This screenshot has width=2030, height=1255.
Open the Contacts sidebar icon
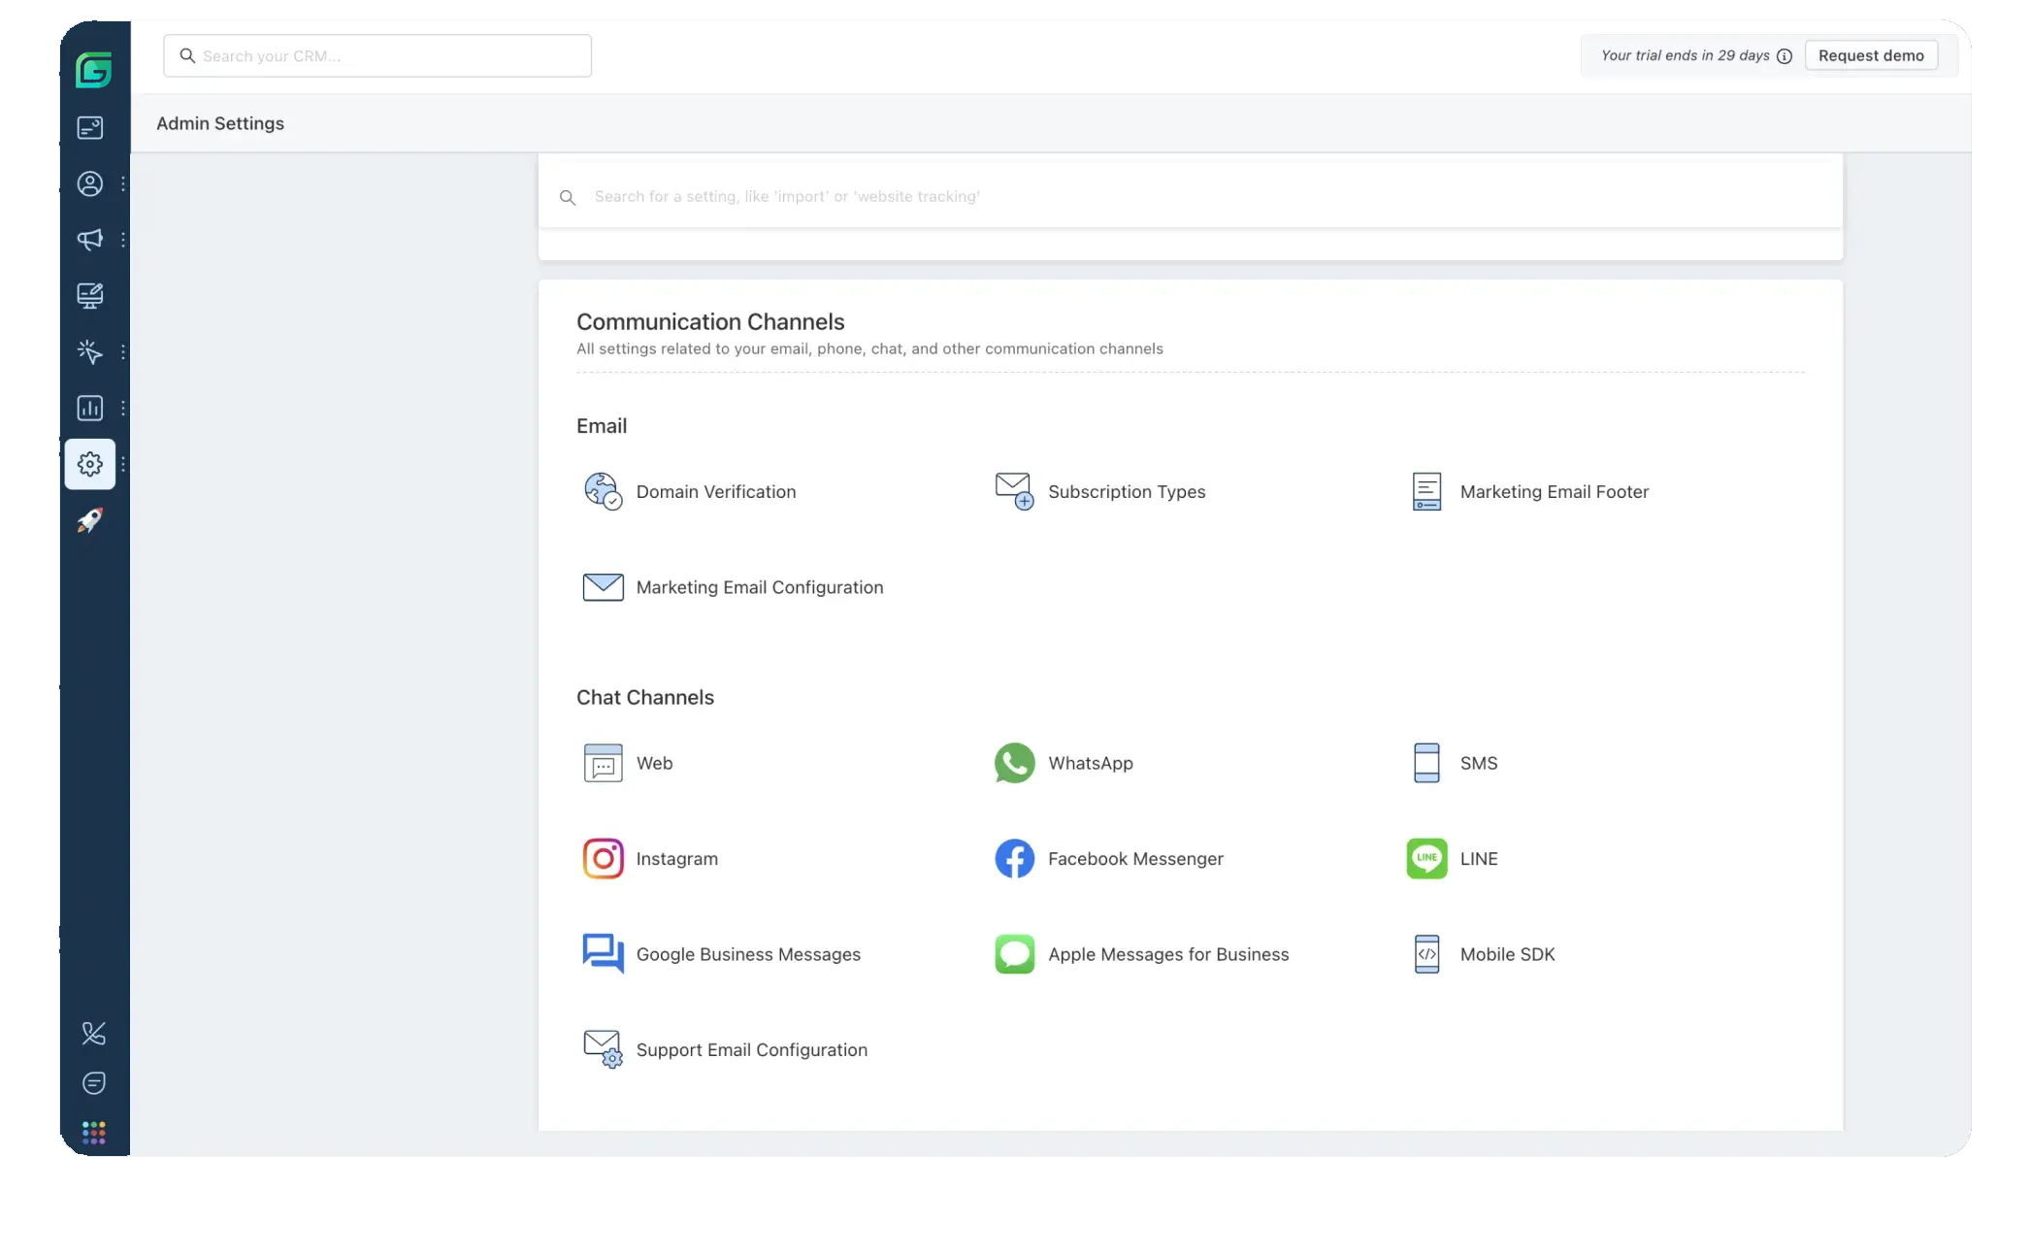click(x=90, y=183)
